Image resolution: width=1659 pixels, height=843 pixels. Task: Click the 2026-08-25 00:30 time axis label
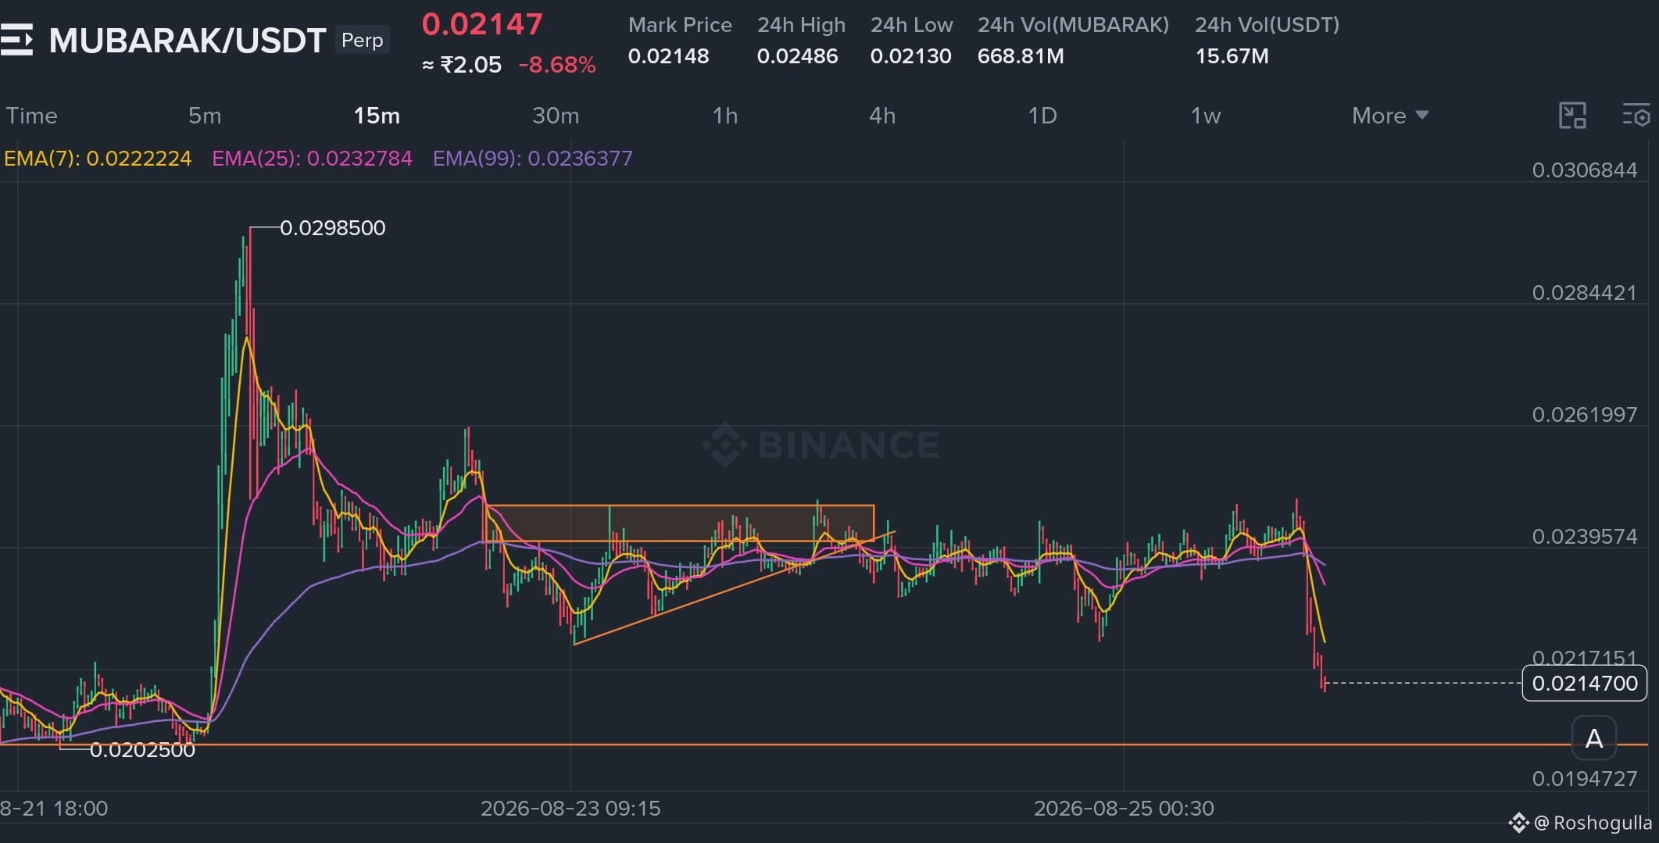tap(1124, 809)
